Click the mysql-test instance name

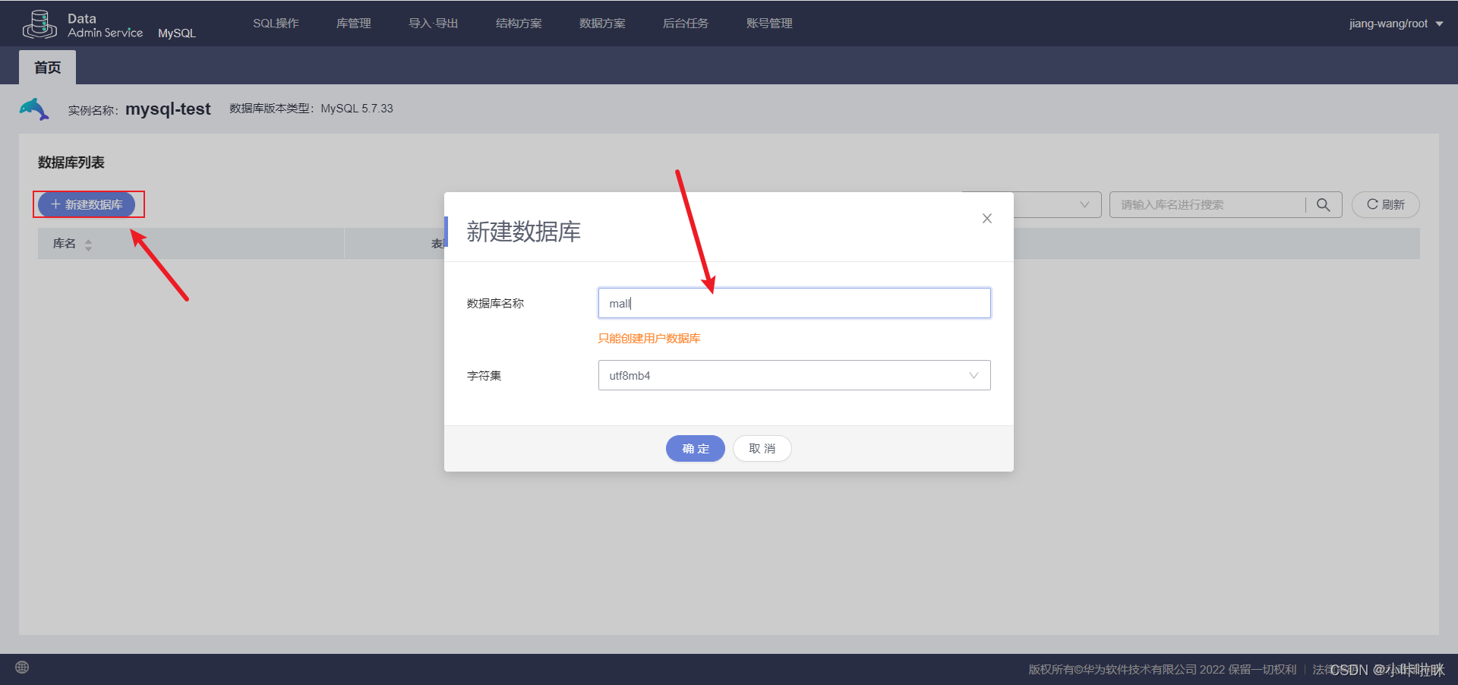[168, 109]
